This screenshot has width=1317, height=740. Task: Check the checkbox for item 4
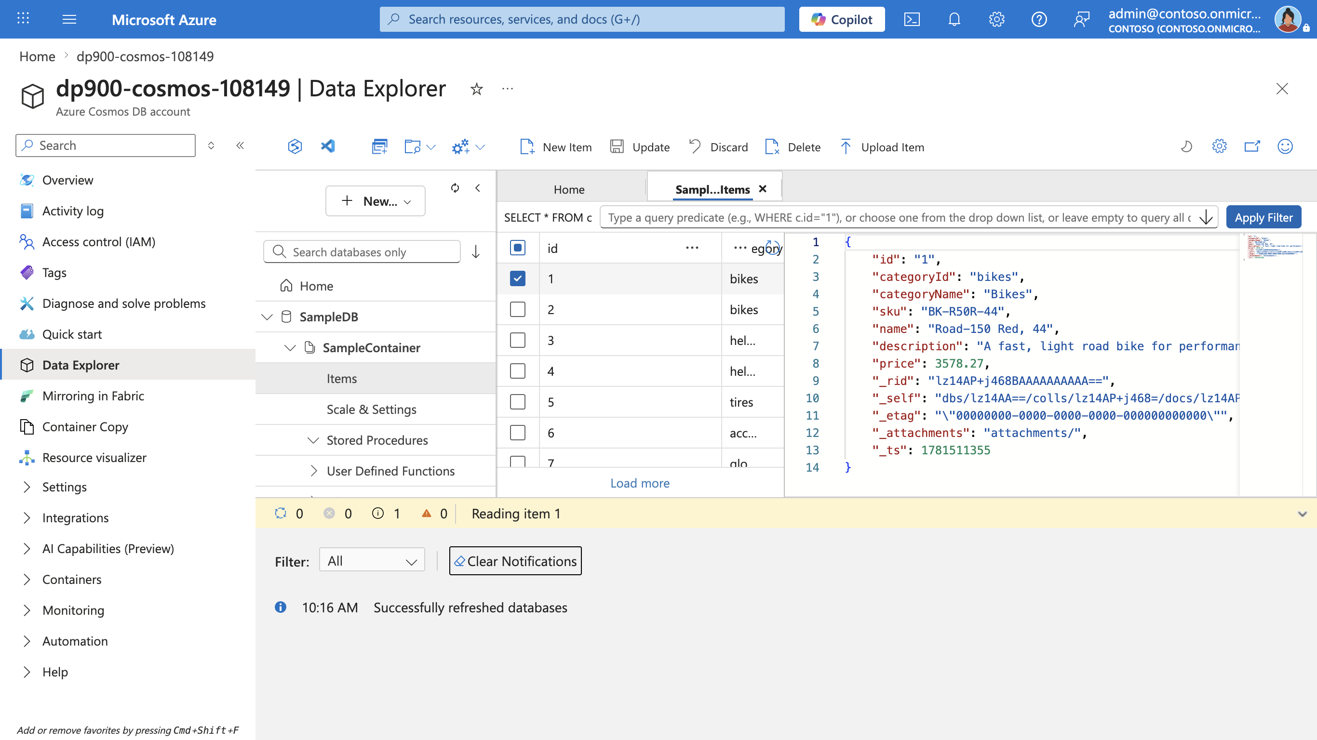pos(517,371)
